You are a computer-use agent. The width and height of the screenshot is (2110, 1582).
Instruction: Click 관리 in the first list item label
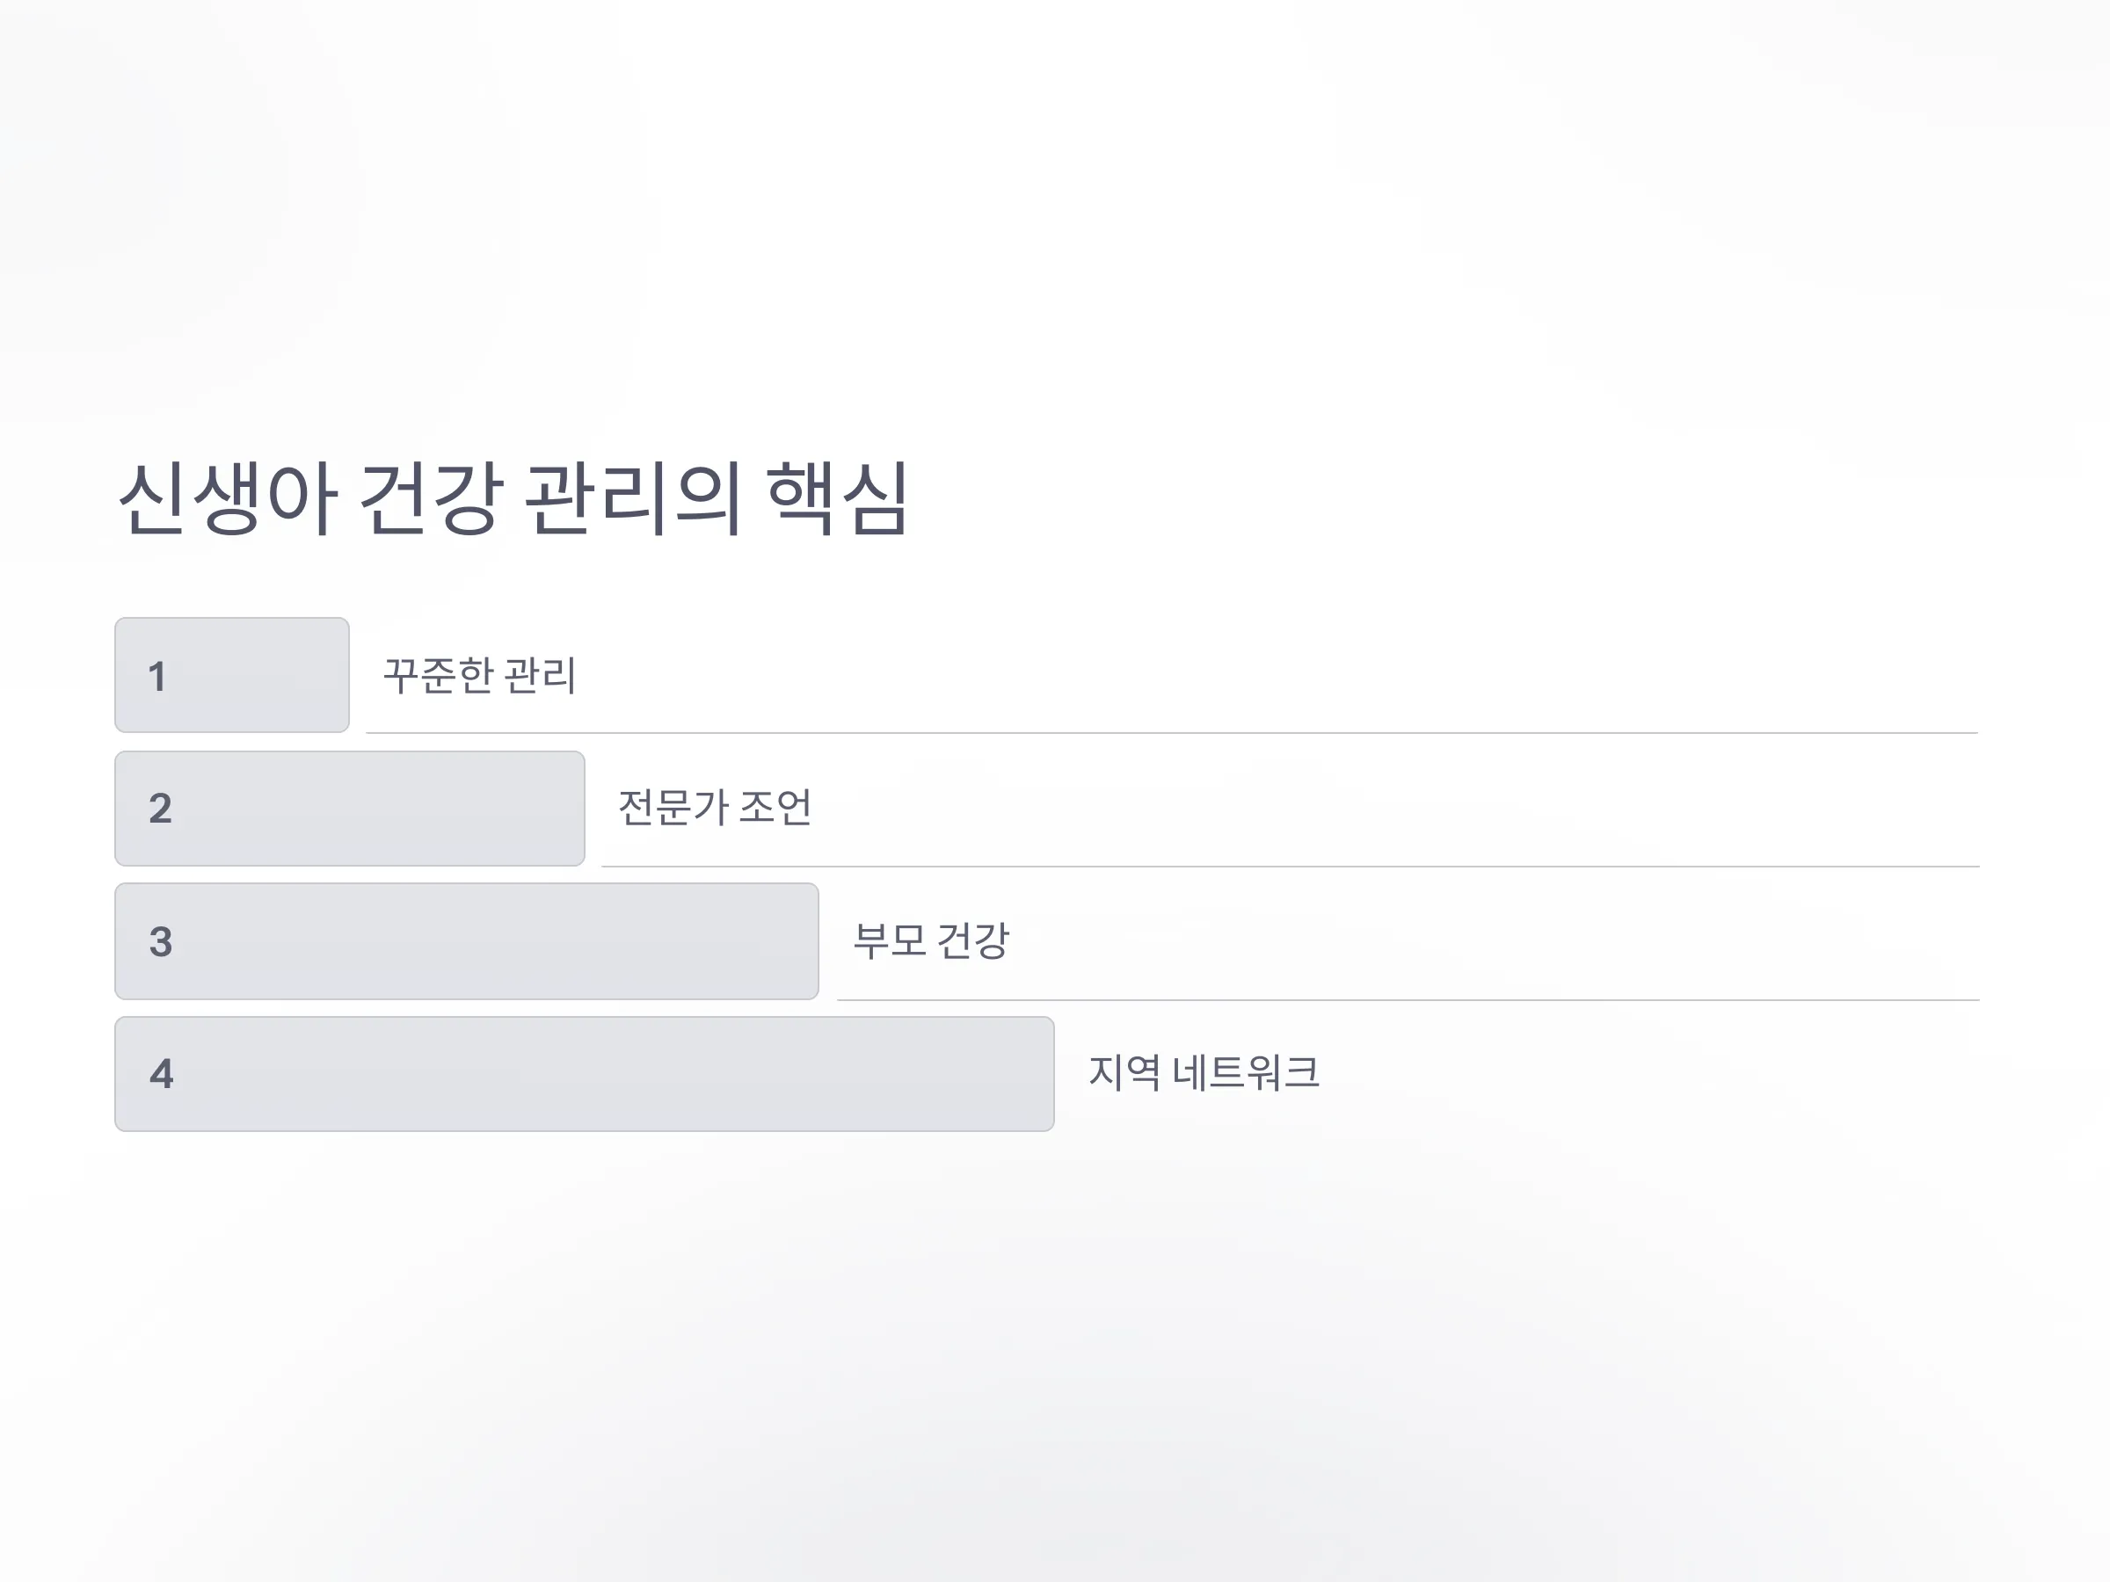(x=540, y=675)
